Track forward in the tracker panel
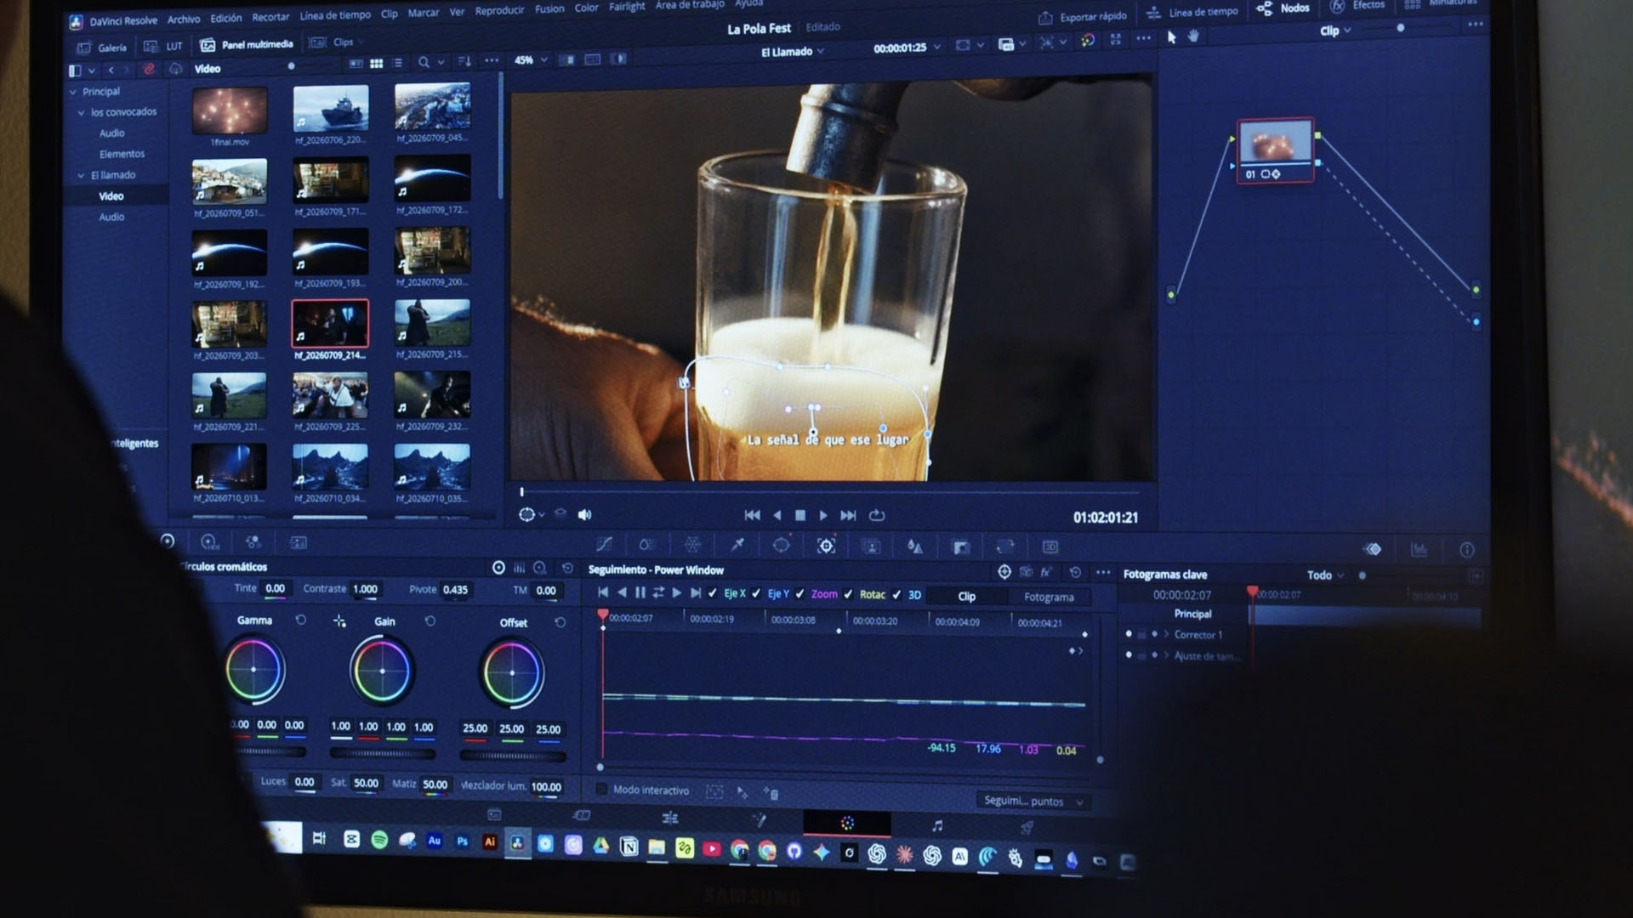1633x918 pixels. [x=677, y=593]
